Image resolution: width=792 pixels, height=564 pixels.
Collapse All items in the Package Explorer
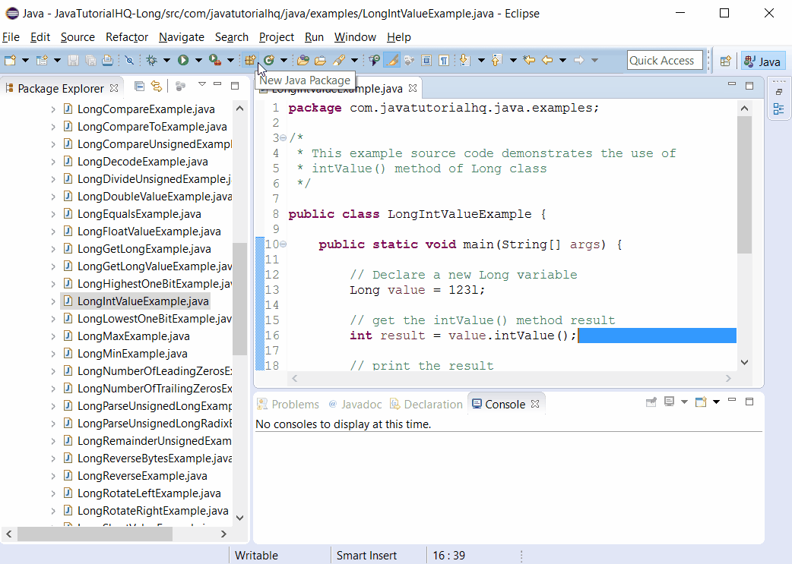coord(139,87)
